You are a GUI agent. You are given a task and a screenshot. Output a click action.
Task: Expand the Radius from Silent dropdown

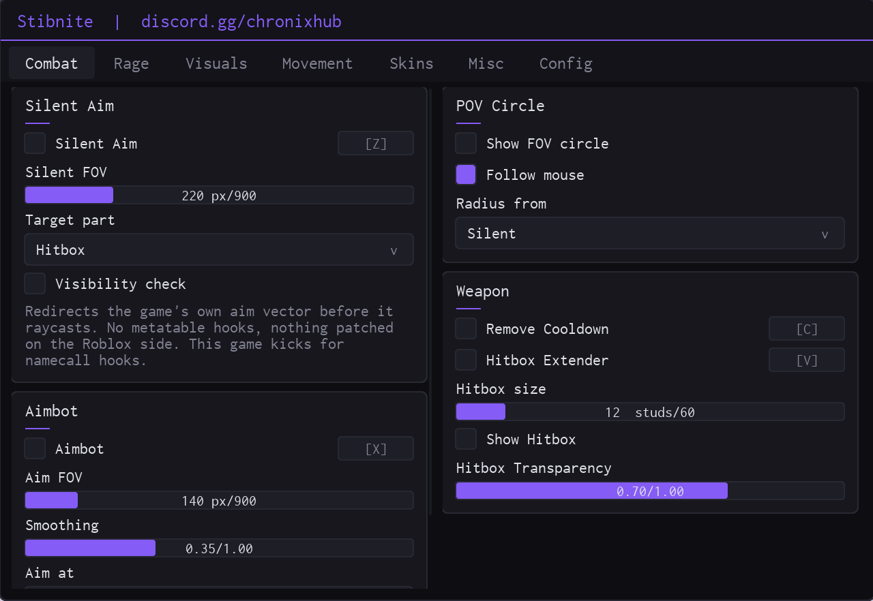pos(650,234)
